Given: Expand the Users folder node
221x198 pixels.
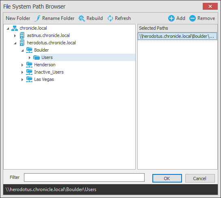Looking at the screenshot, I should (30, 58).
